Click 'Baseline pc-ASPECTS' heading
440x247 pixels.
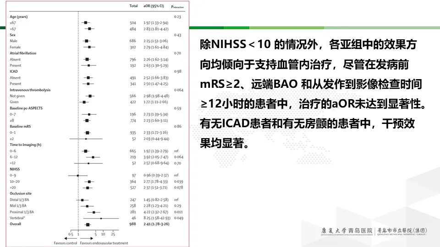pos(26,108)
